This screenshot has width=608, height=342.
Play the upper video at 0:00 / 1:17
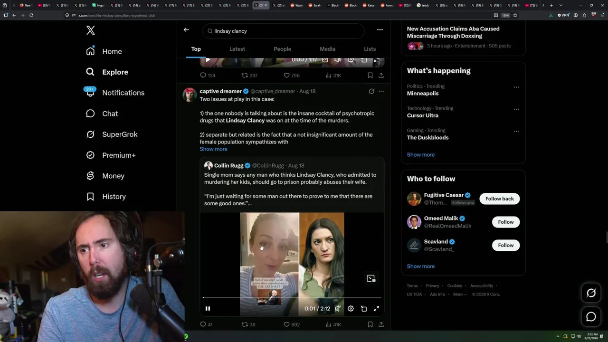pyautogui.click(x=208, y=60)
